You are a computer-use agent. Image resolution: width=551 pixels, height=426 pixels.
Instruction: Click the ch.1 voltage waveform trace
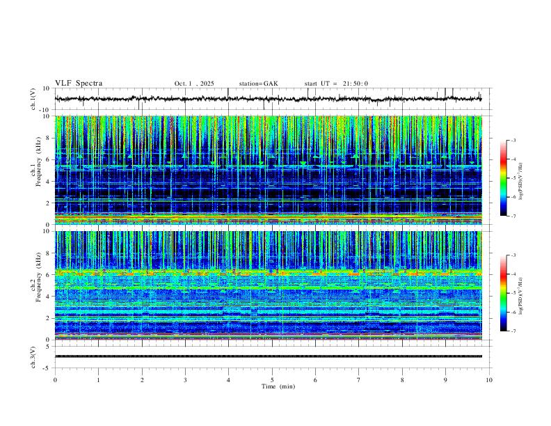(268, 99)
